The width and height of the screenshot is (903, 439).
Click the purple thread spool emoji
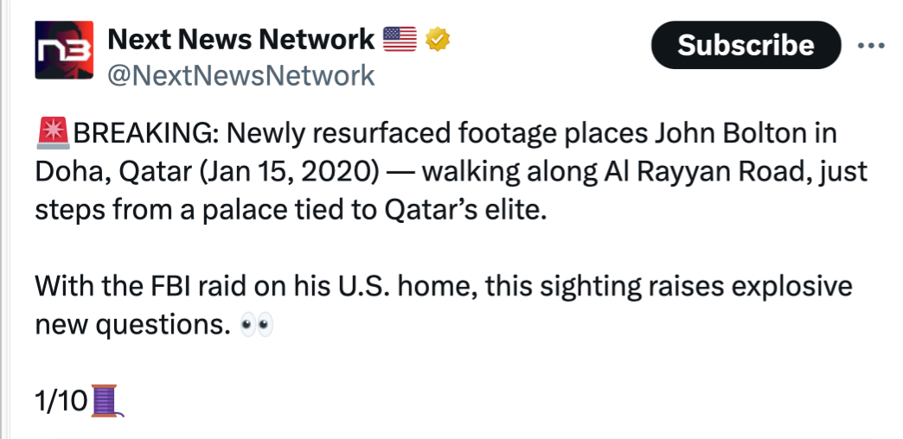tap(106, 400)
